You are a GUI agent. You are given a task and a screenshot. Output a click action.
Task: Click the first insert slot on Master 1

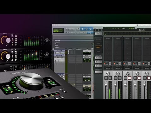click(x=69, y=51)
